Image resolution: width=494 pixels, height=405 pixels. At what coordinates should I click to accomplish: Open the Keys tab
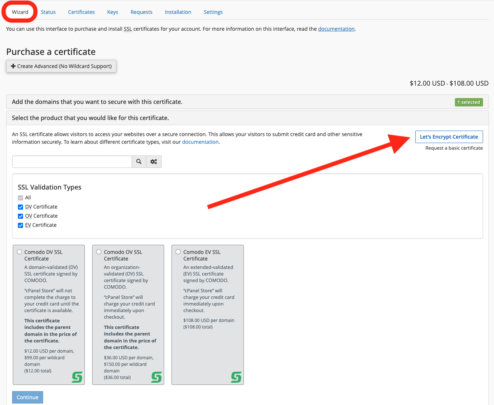coord(113,12)
